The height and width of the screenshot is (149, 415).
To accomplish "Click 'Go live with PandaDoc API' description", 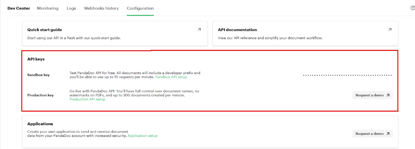I will (134, 93).
